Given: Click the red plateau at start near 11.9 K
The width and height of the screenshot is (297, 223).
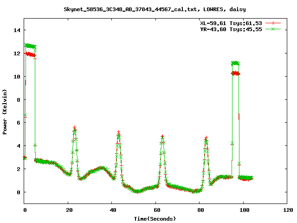Looking at the screenshot, I should point(30,55).
